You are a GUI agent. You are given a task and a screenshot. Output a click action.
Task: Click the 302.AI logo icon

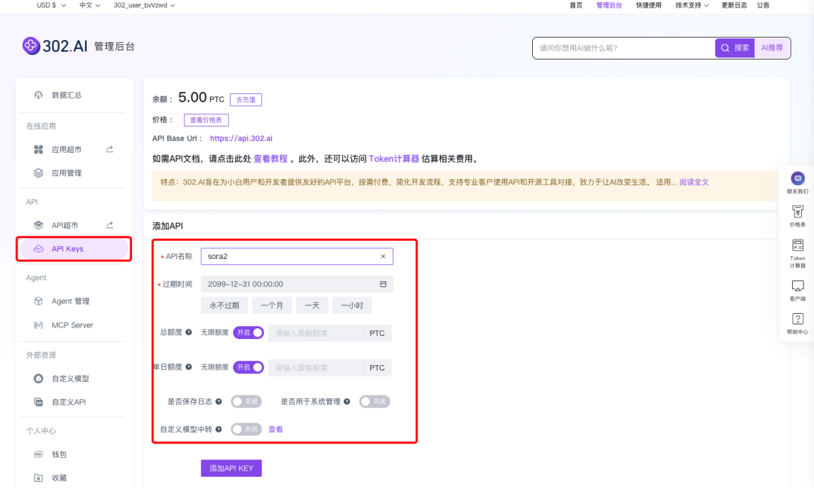31,46
